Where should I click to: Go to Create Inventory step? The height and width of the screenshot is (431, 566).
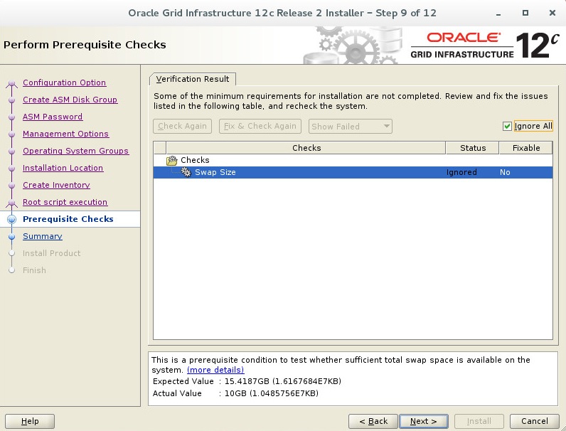pos(56,185)
